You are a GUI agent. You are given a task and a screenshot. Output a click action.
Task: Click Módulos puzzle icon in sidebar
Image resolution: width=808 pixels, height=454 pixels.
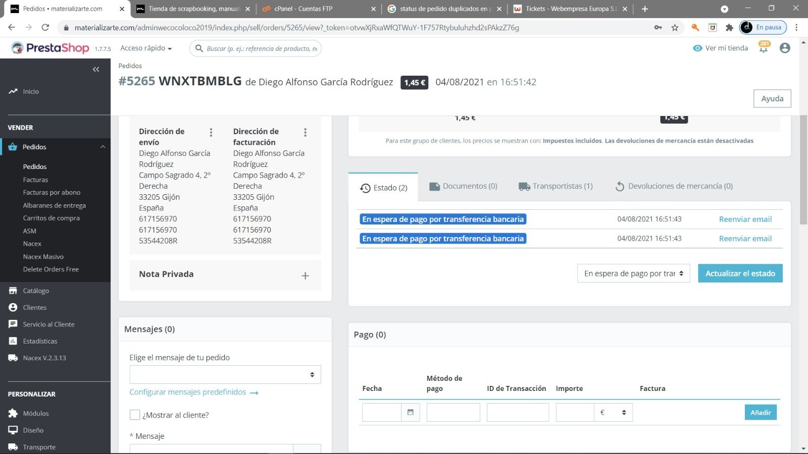click(13, 413)
